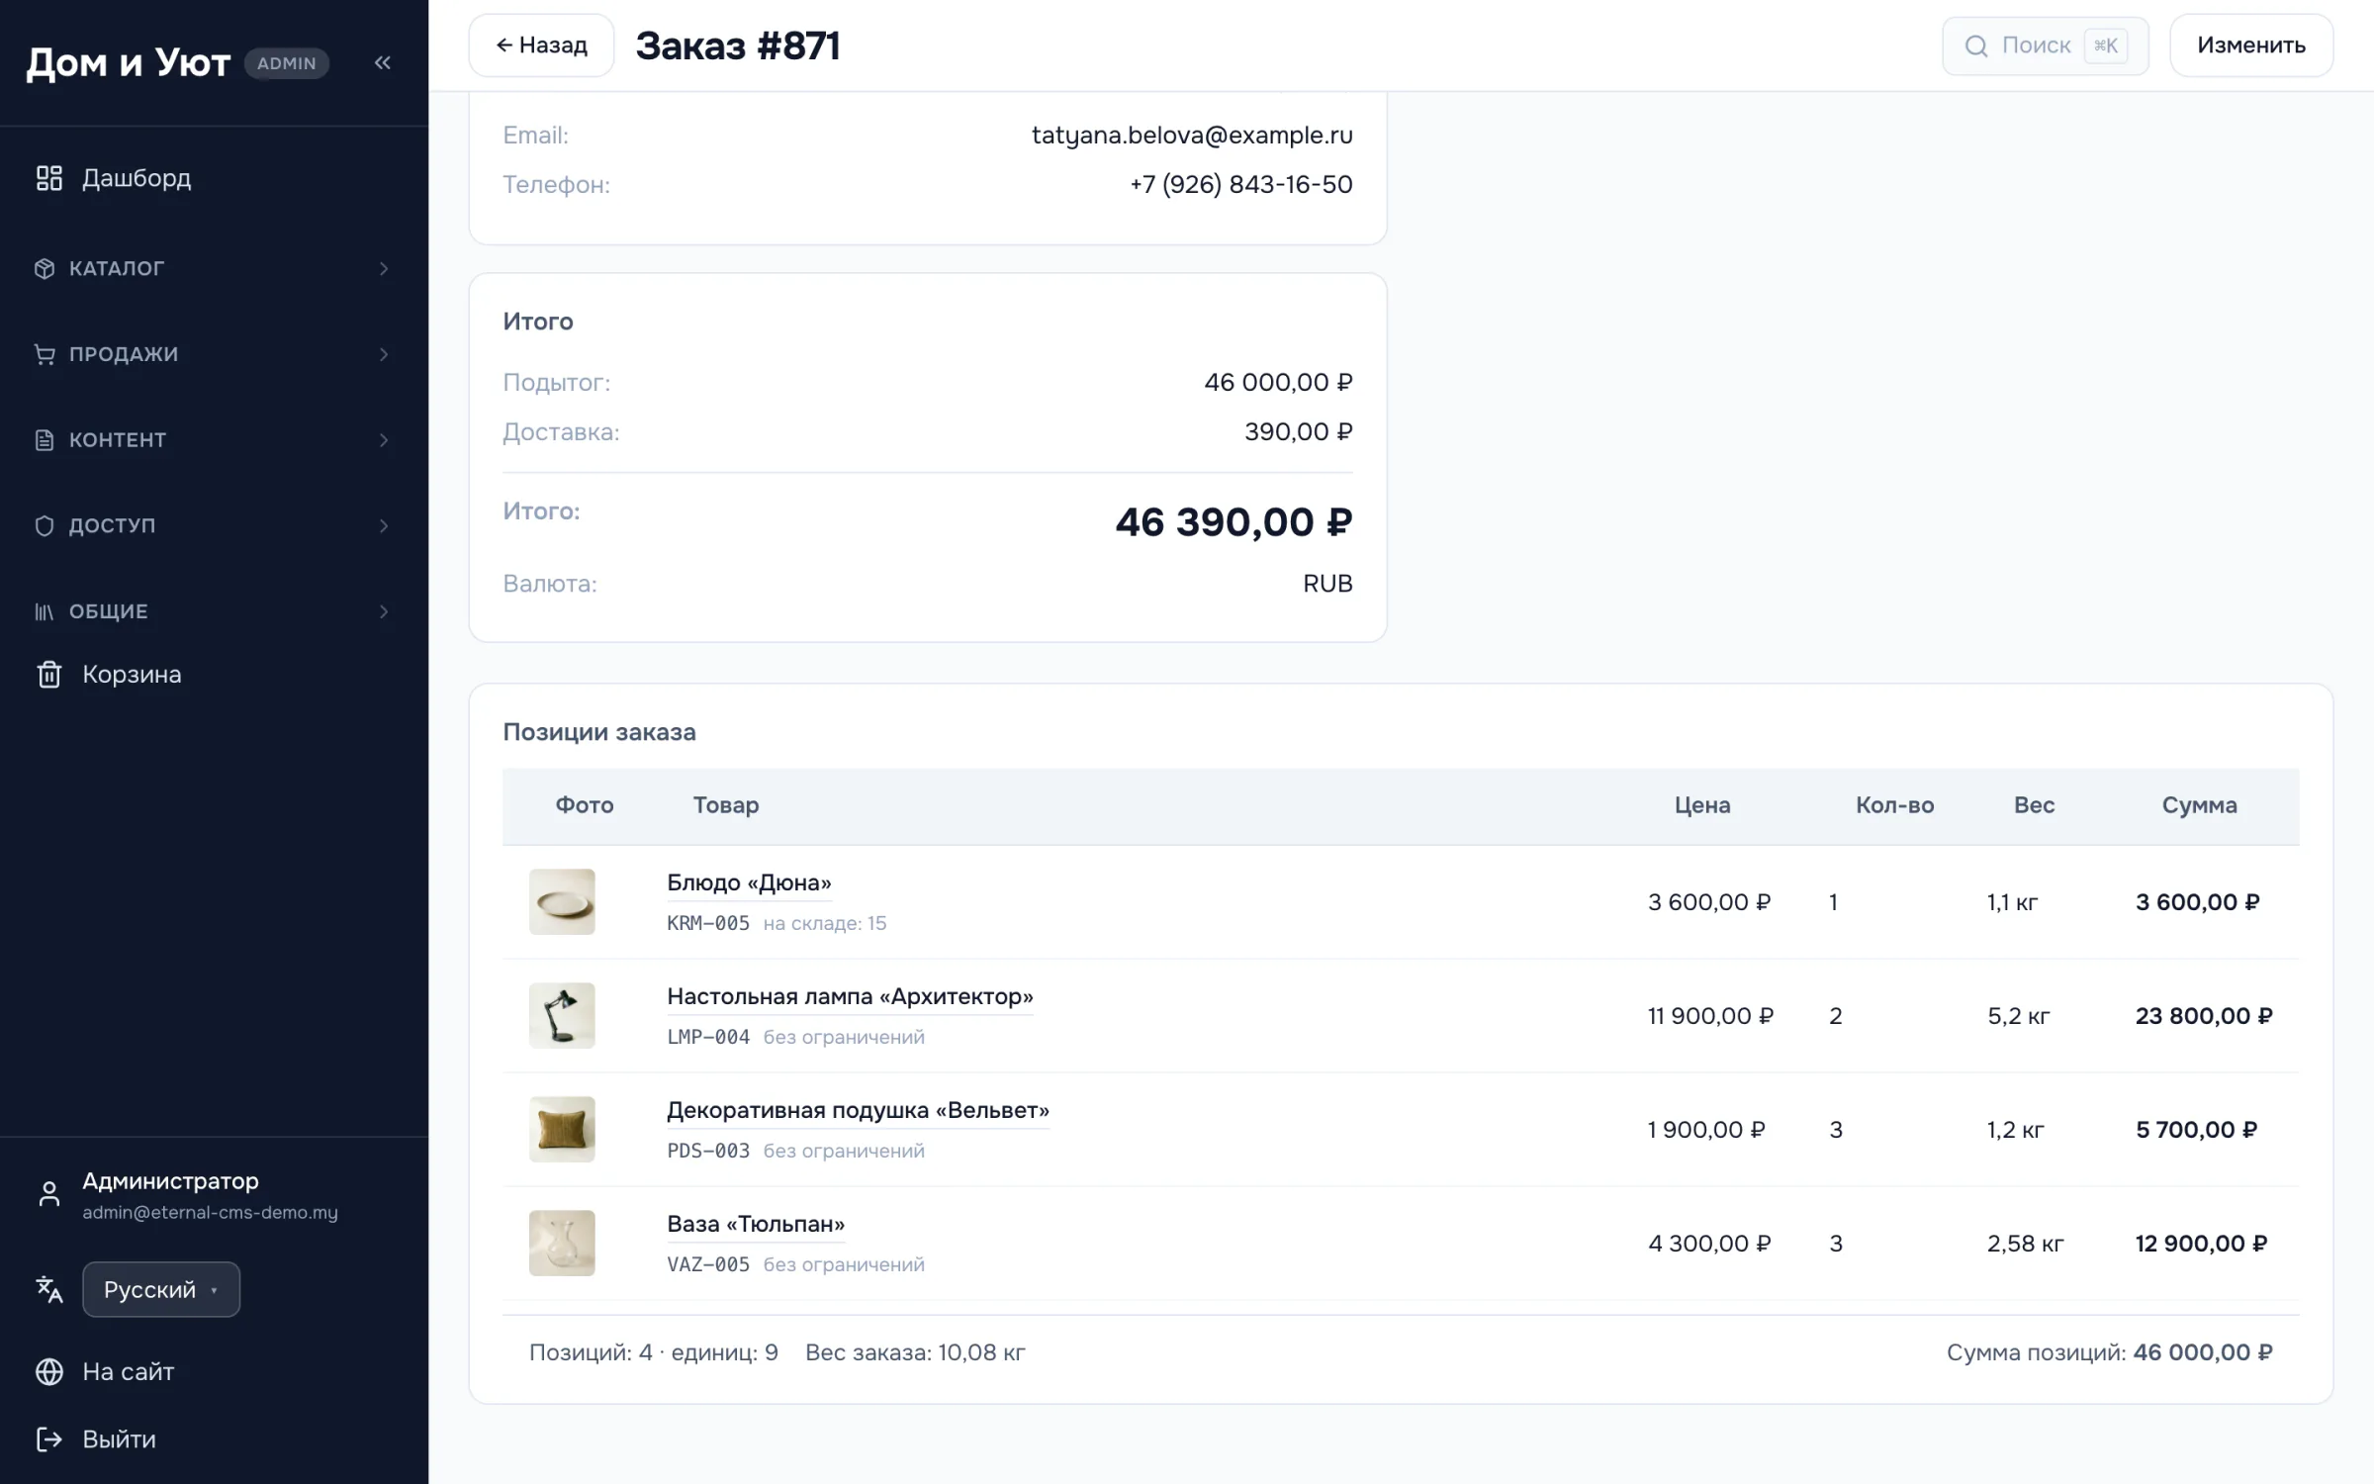Open Дашборд in the sidebar
Screen dimensions: 2374x1484
pos(137,178)
